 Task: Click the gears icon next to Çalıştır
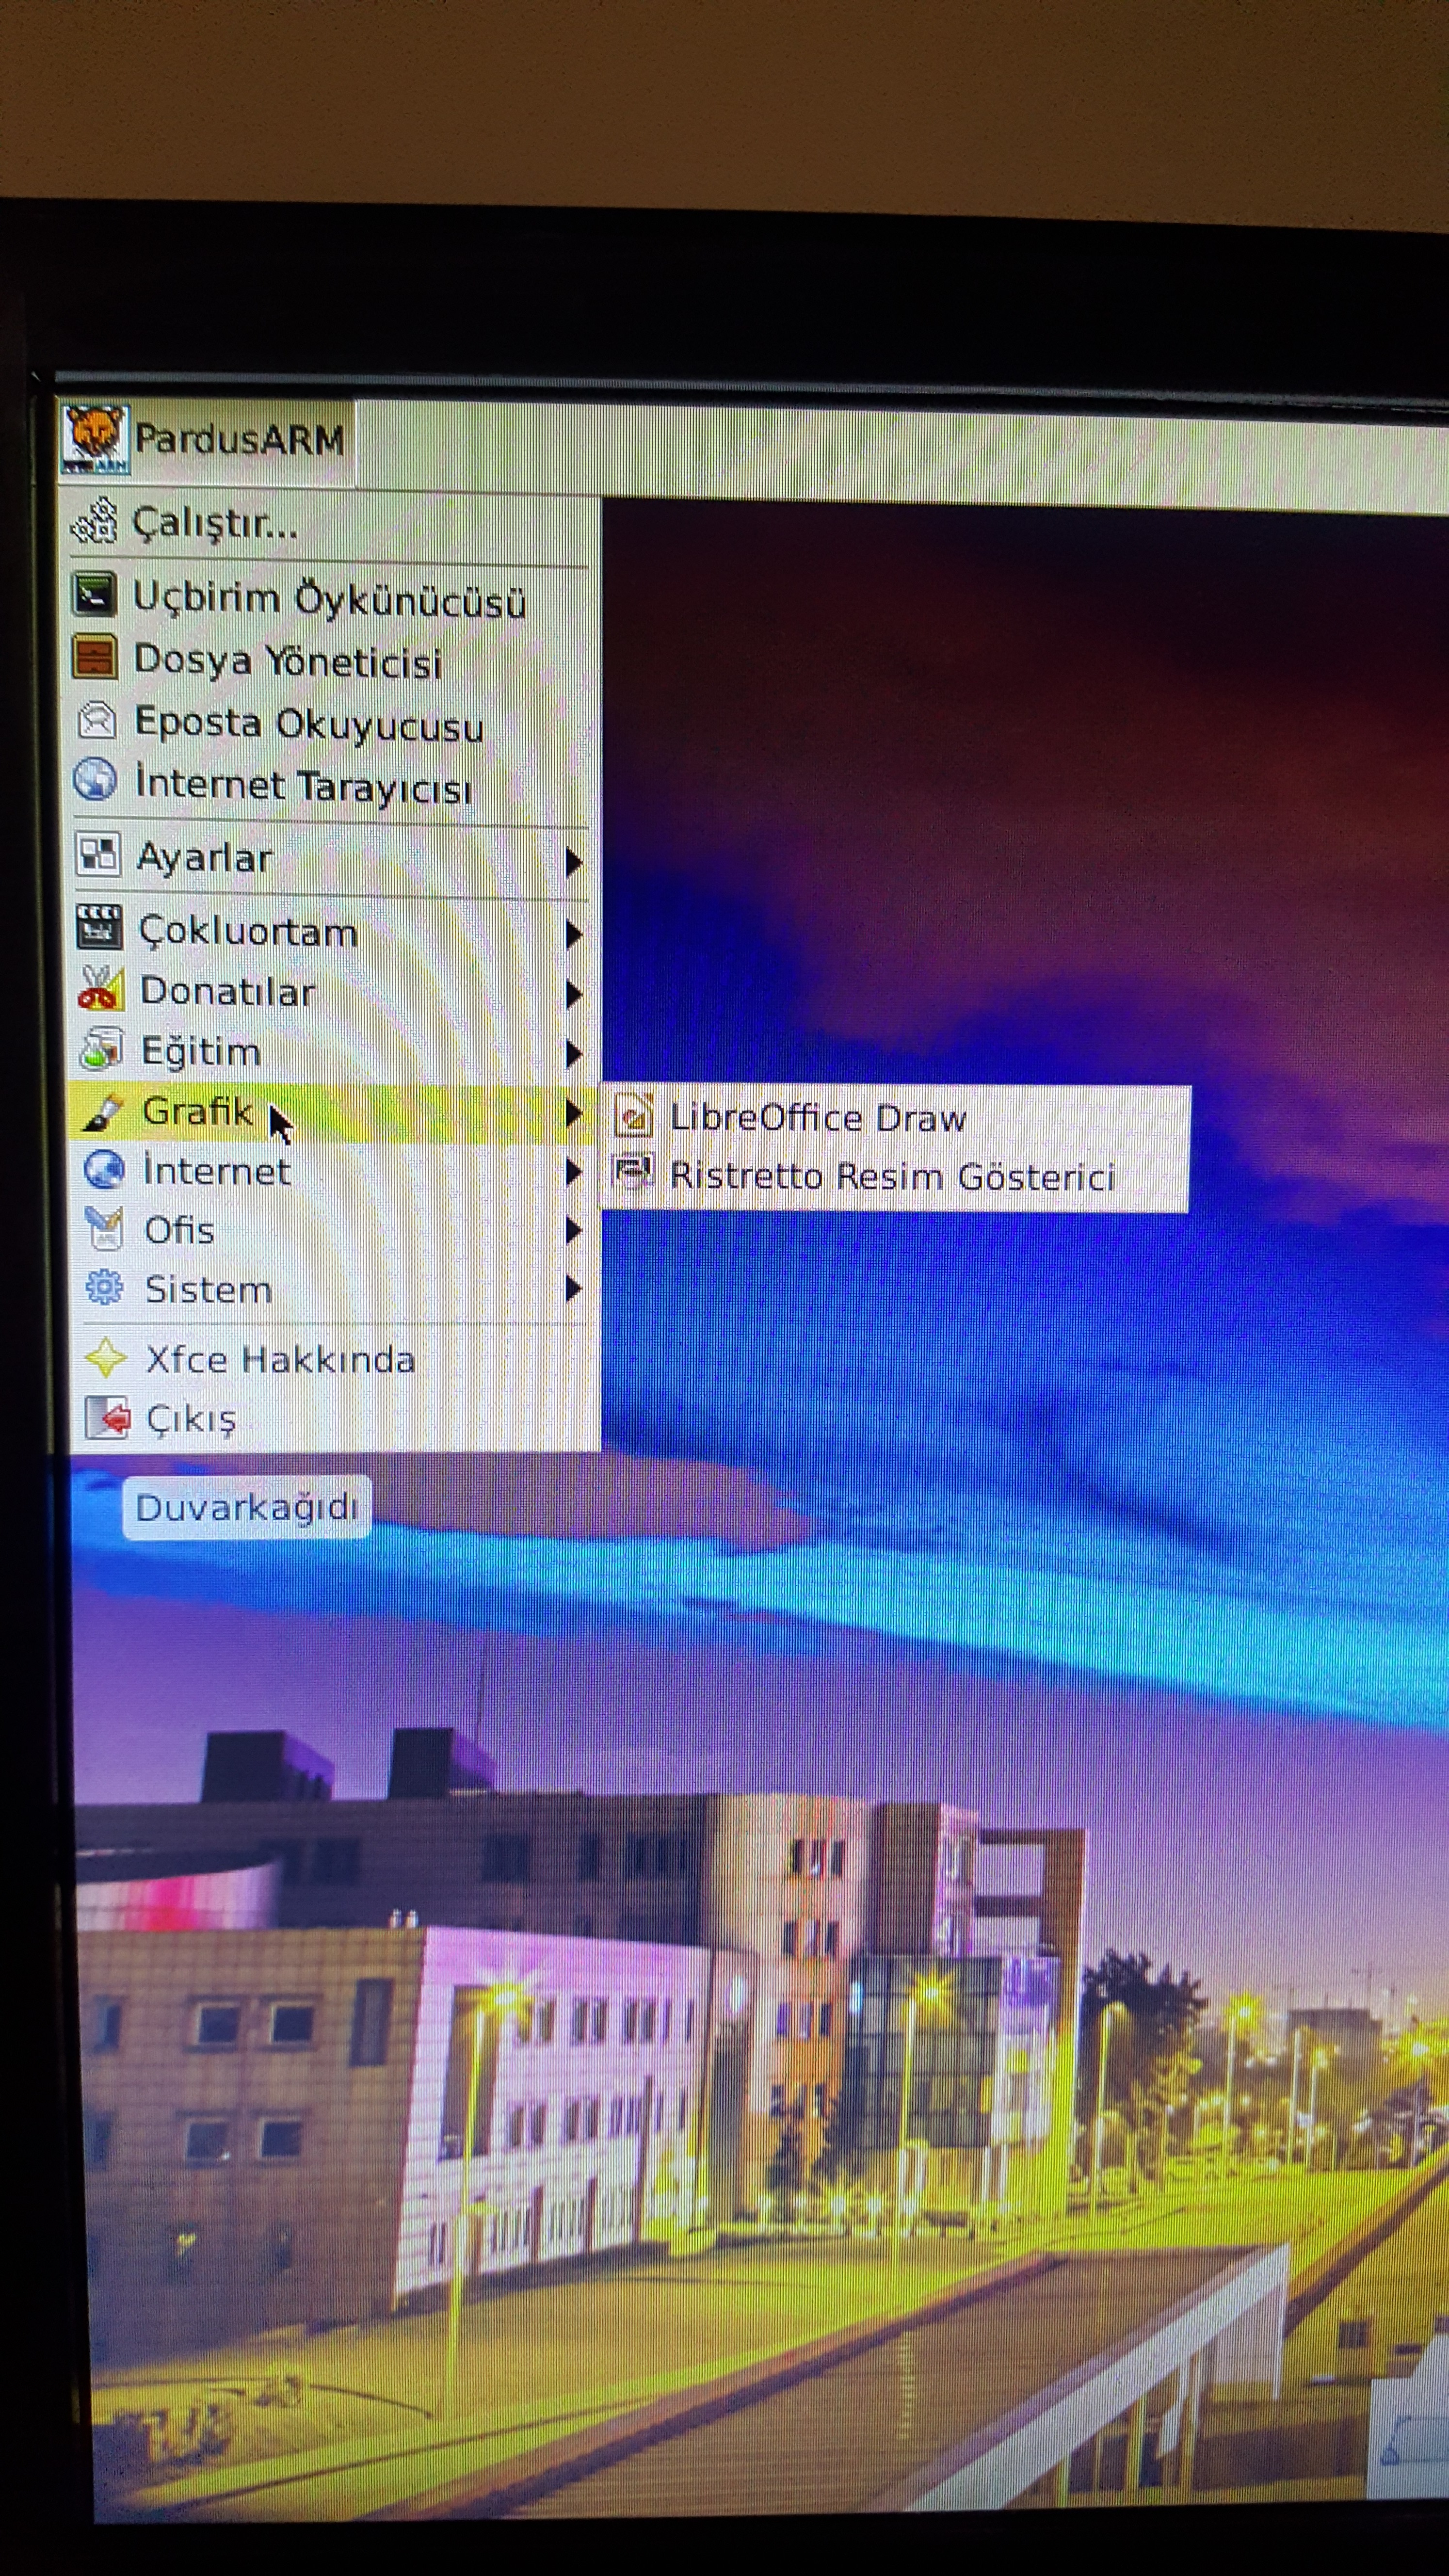(x=95, y=521)
